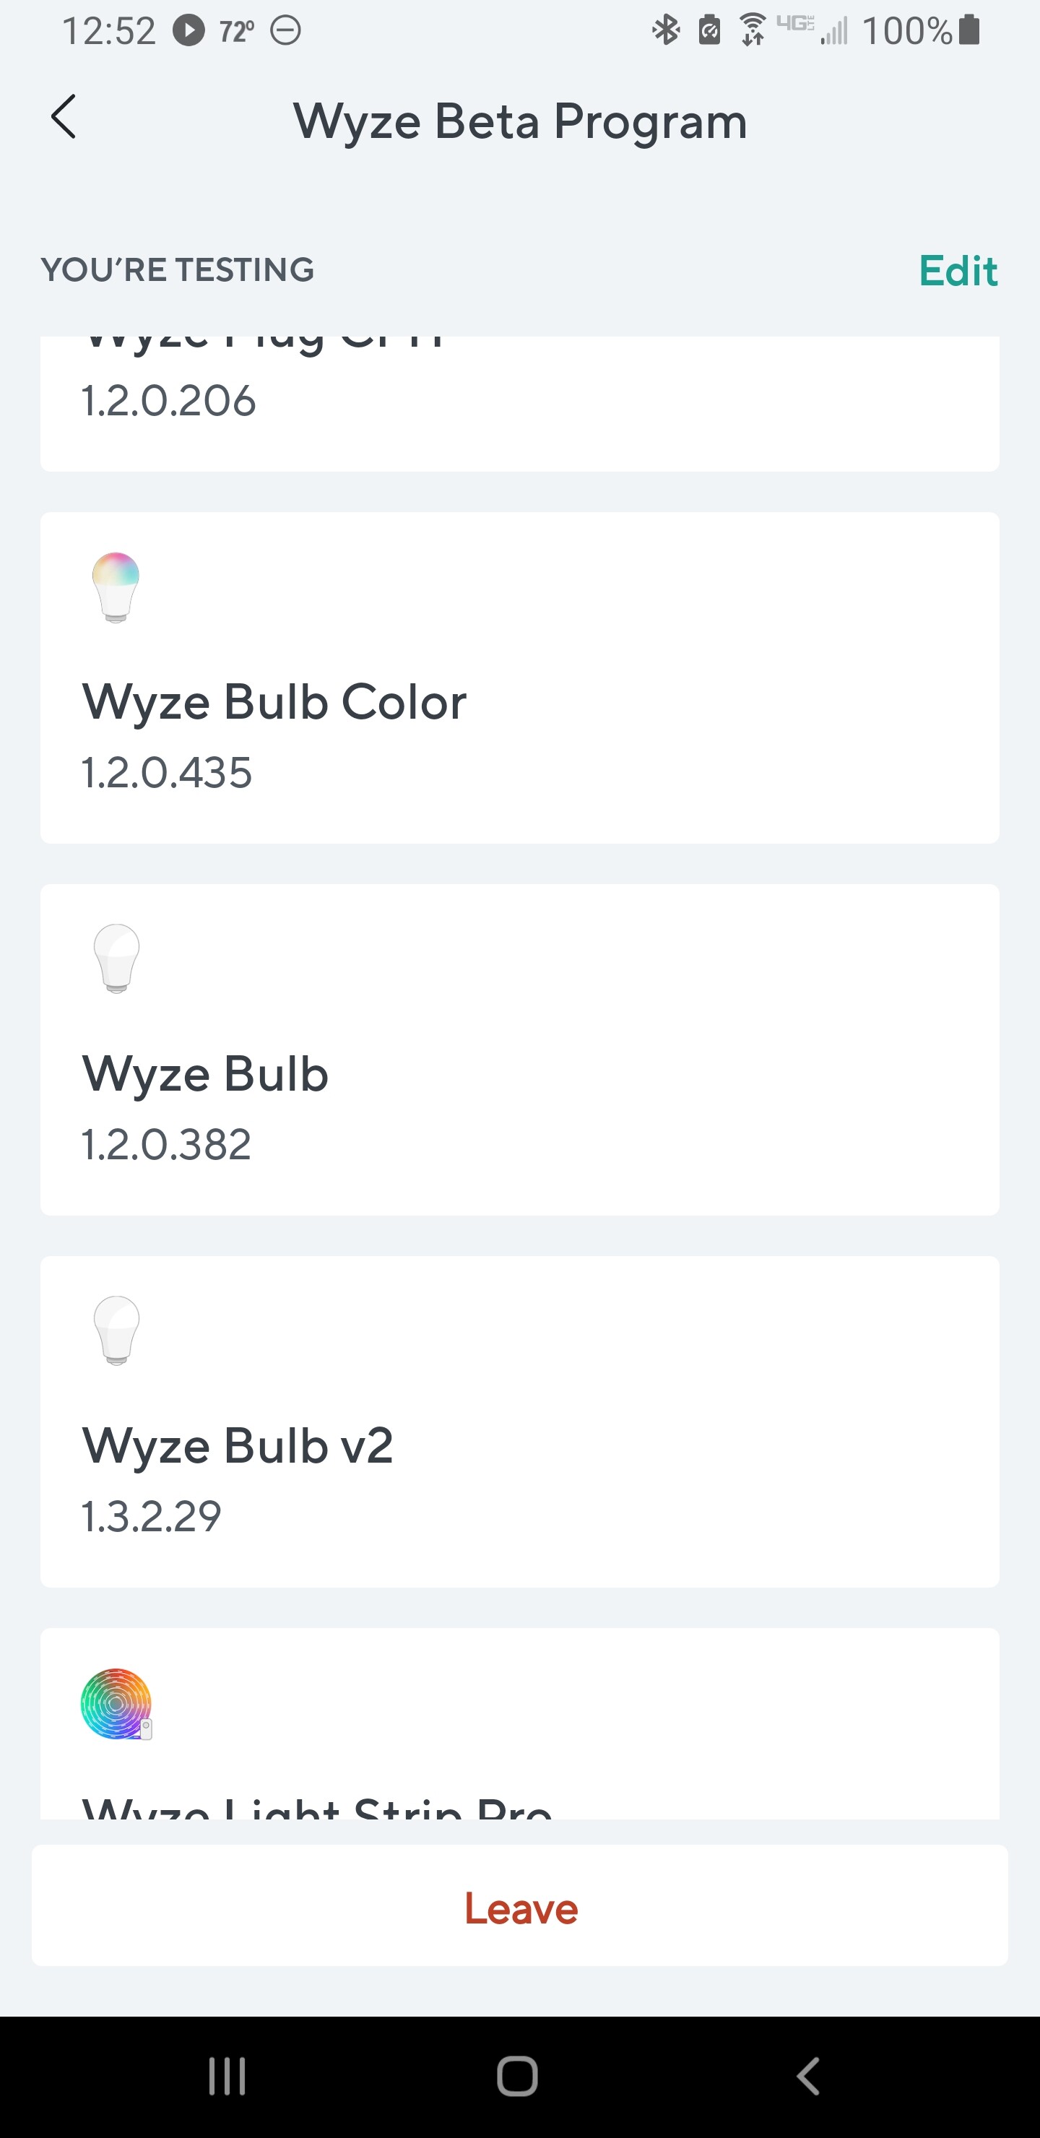Image resolution: width=1040 pixels, height=2138 pixels.
Task: Tap Edit to change tested devices
Action: (x=958, y=271)
